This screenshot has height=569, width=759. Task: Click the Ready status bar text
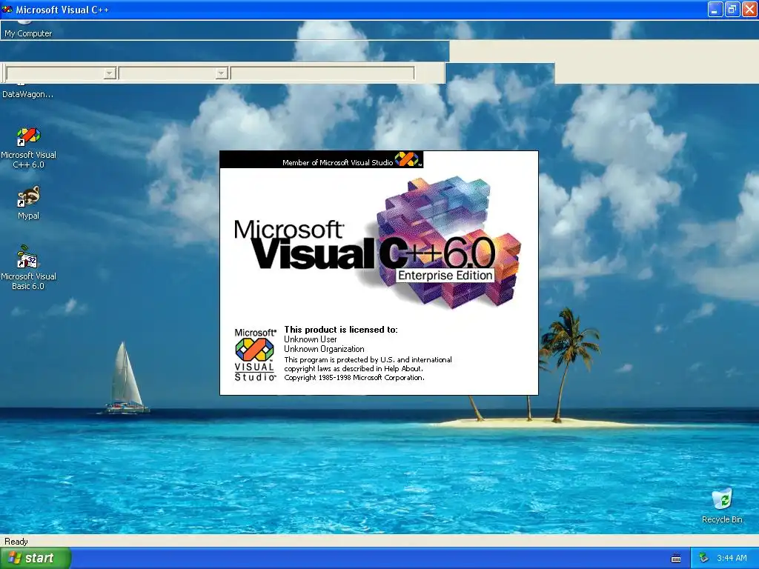pyautogui.click(x=16, y=541)
